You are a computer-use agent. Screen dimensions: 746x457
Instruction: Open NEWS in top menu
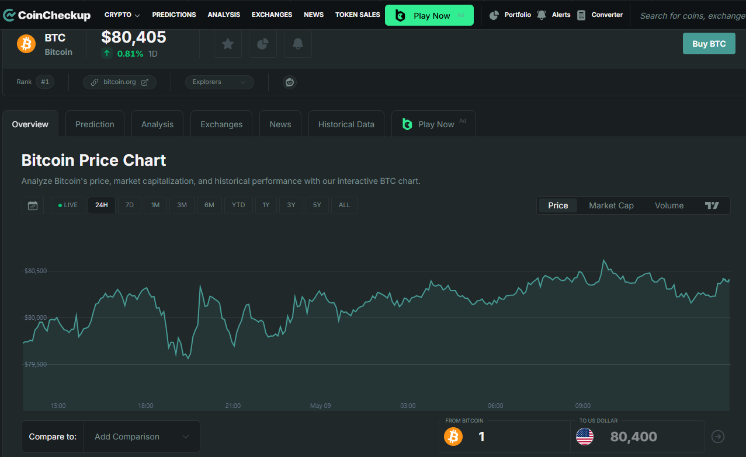[x=314, y=15]
